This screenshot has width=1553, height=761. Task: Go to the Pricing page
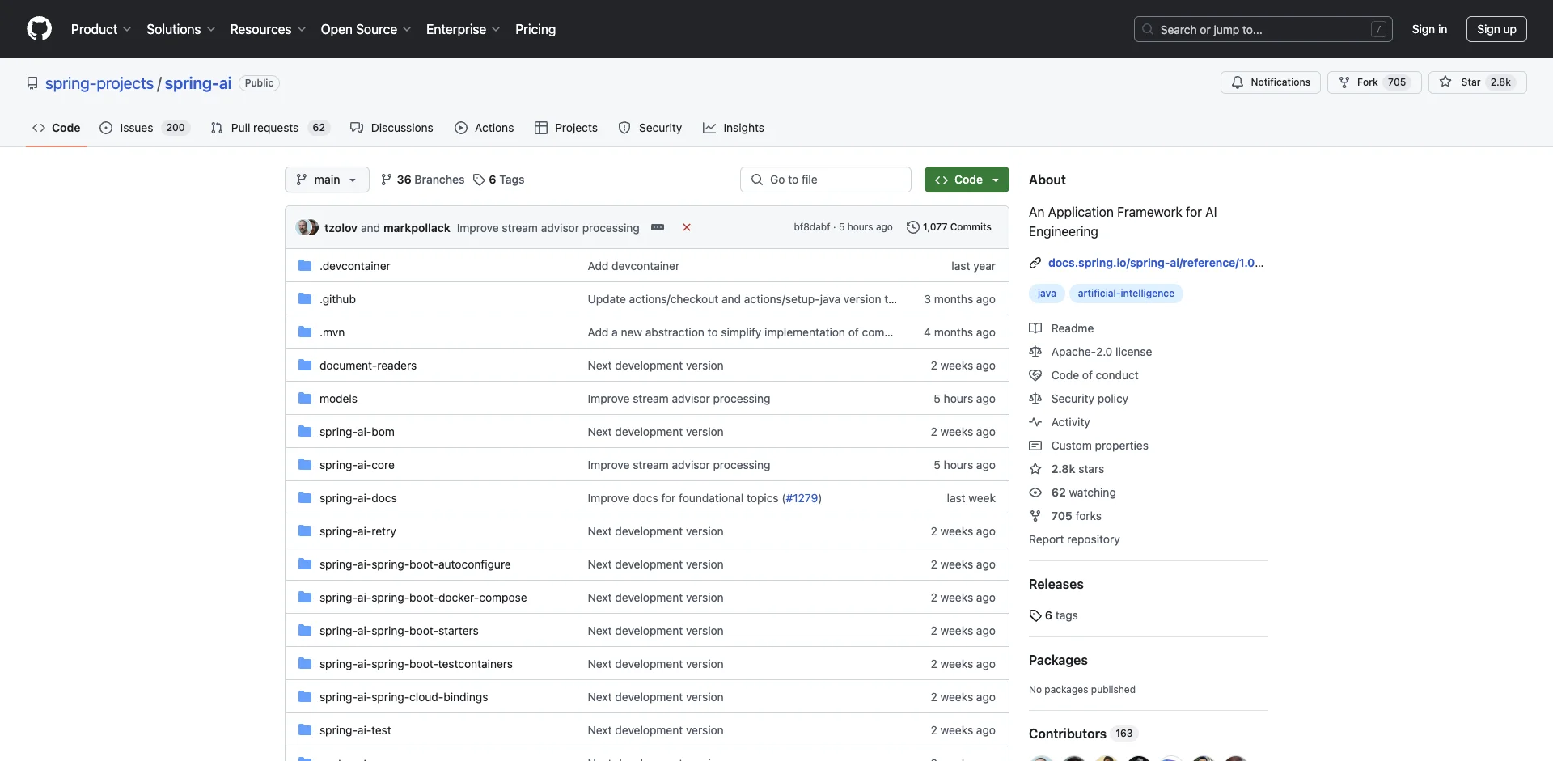click(x=535, y=29)
